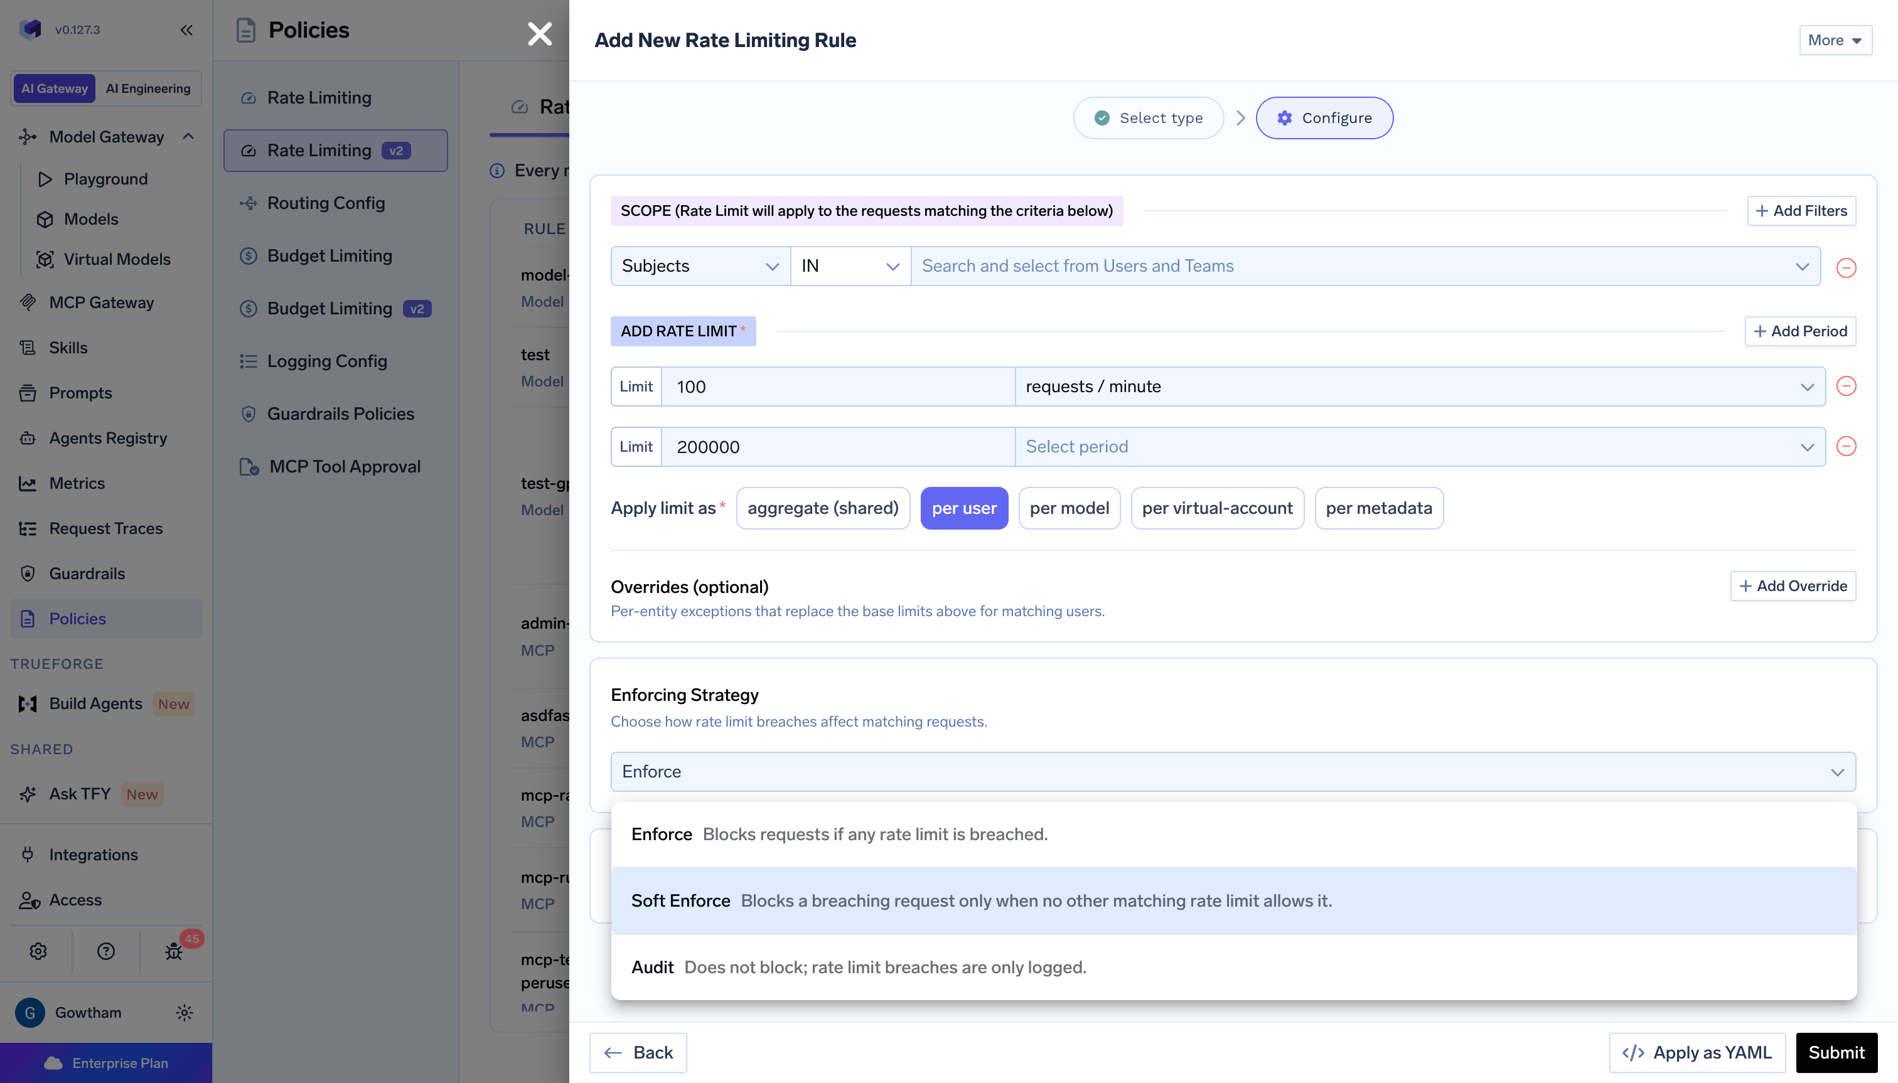Click the Add Period button
The height and width of the screenshot is (1083, 1898).
[x=1800, y=331]
